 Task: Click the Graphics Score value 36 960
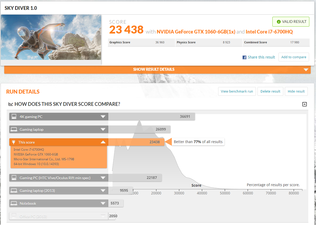[x=160, y=42]
